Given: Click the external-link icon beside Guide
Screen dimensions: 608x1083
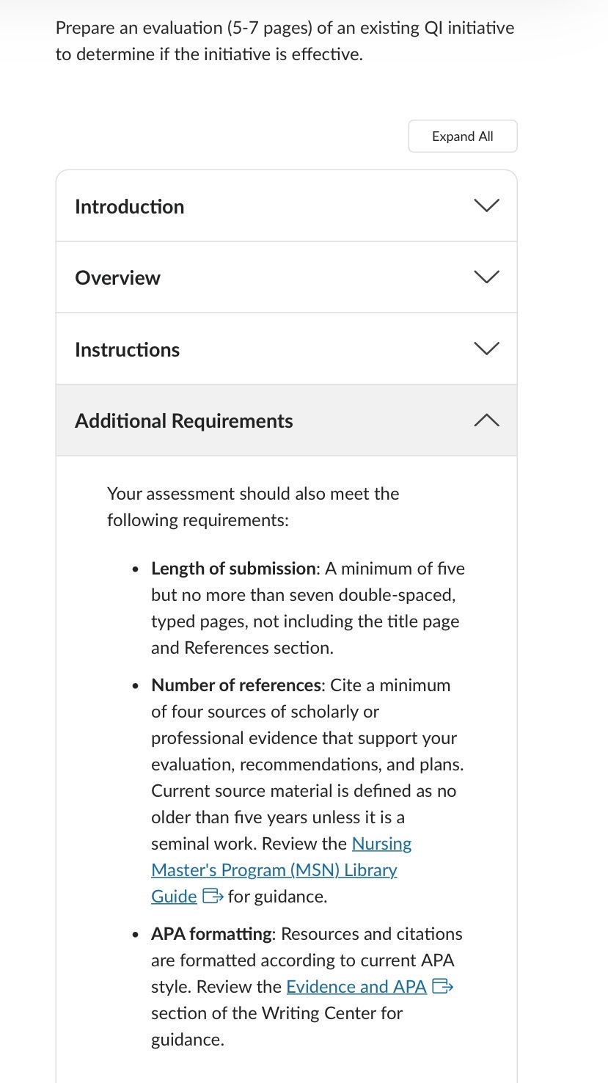Looking at the screenshot, I should coord(212,897).
